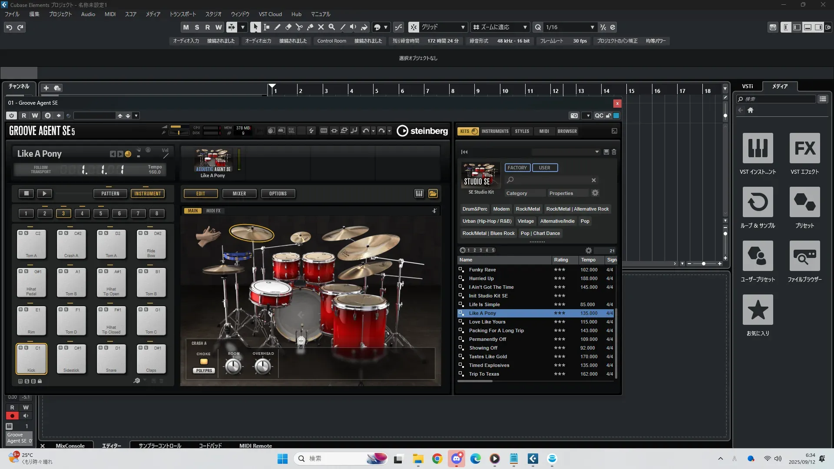Expand the kit name dropdown field
The width and height of the screenshot is (834, 469).
coord(597,152)
